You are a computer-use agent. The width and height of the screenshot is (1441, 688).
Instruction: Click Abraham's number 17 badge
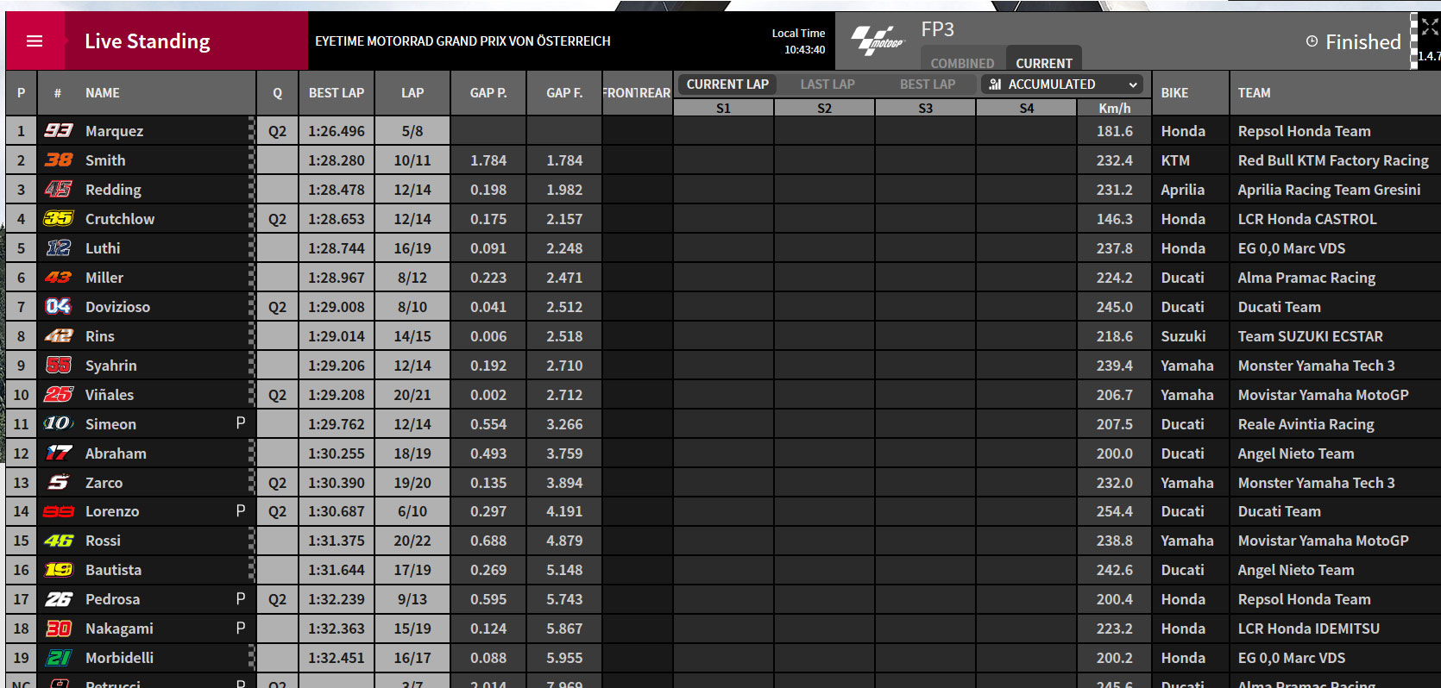59,453
